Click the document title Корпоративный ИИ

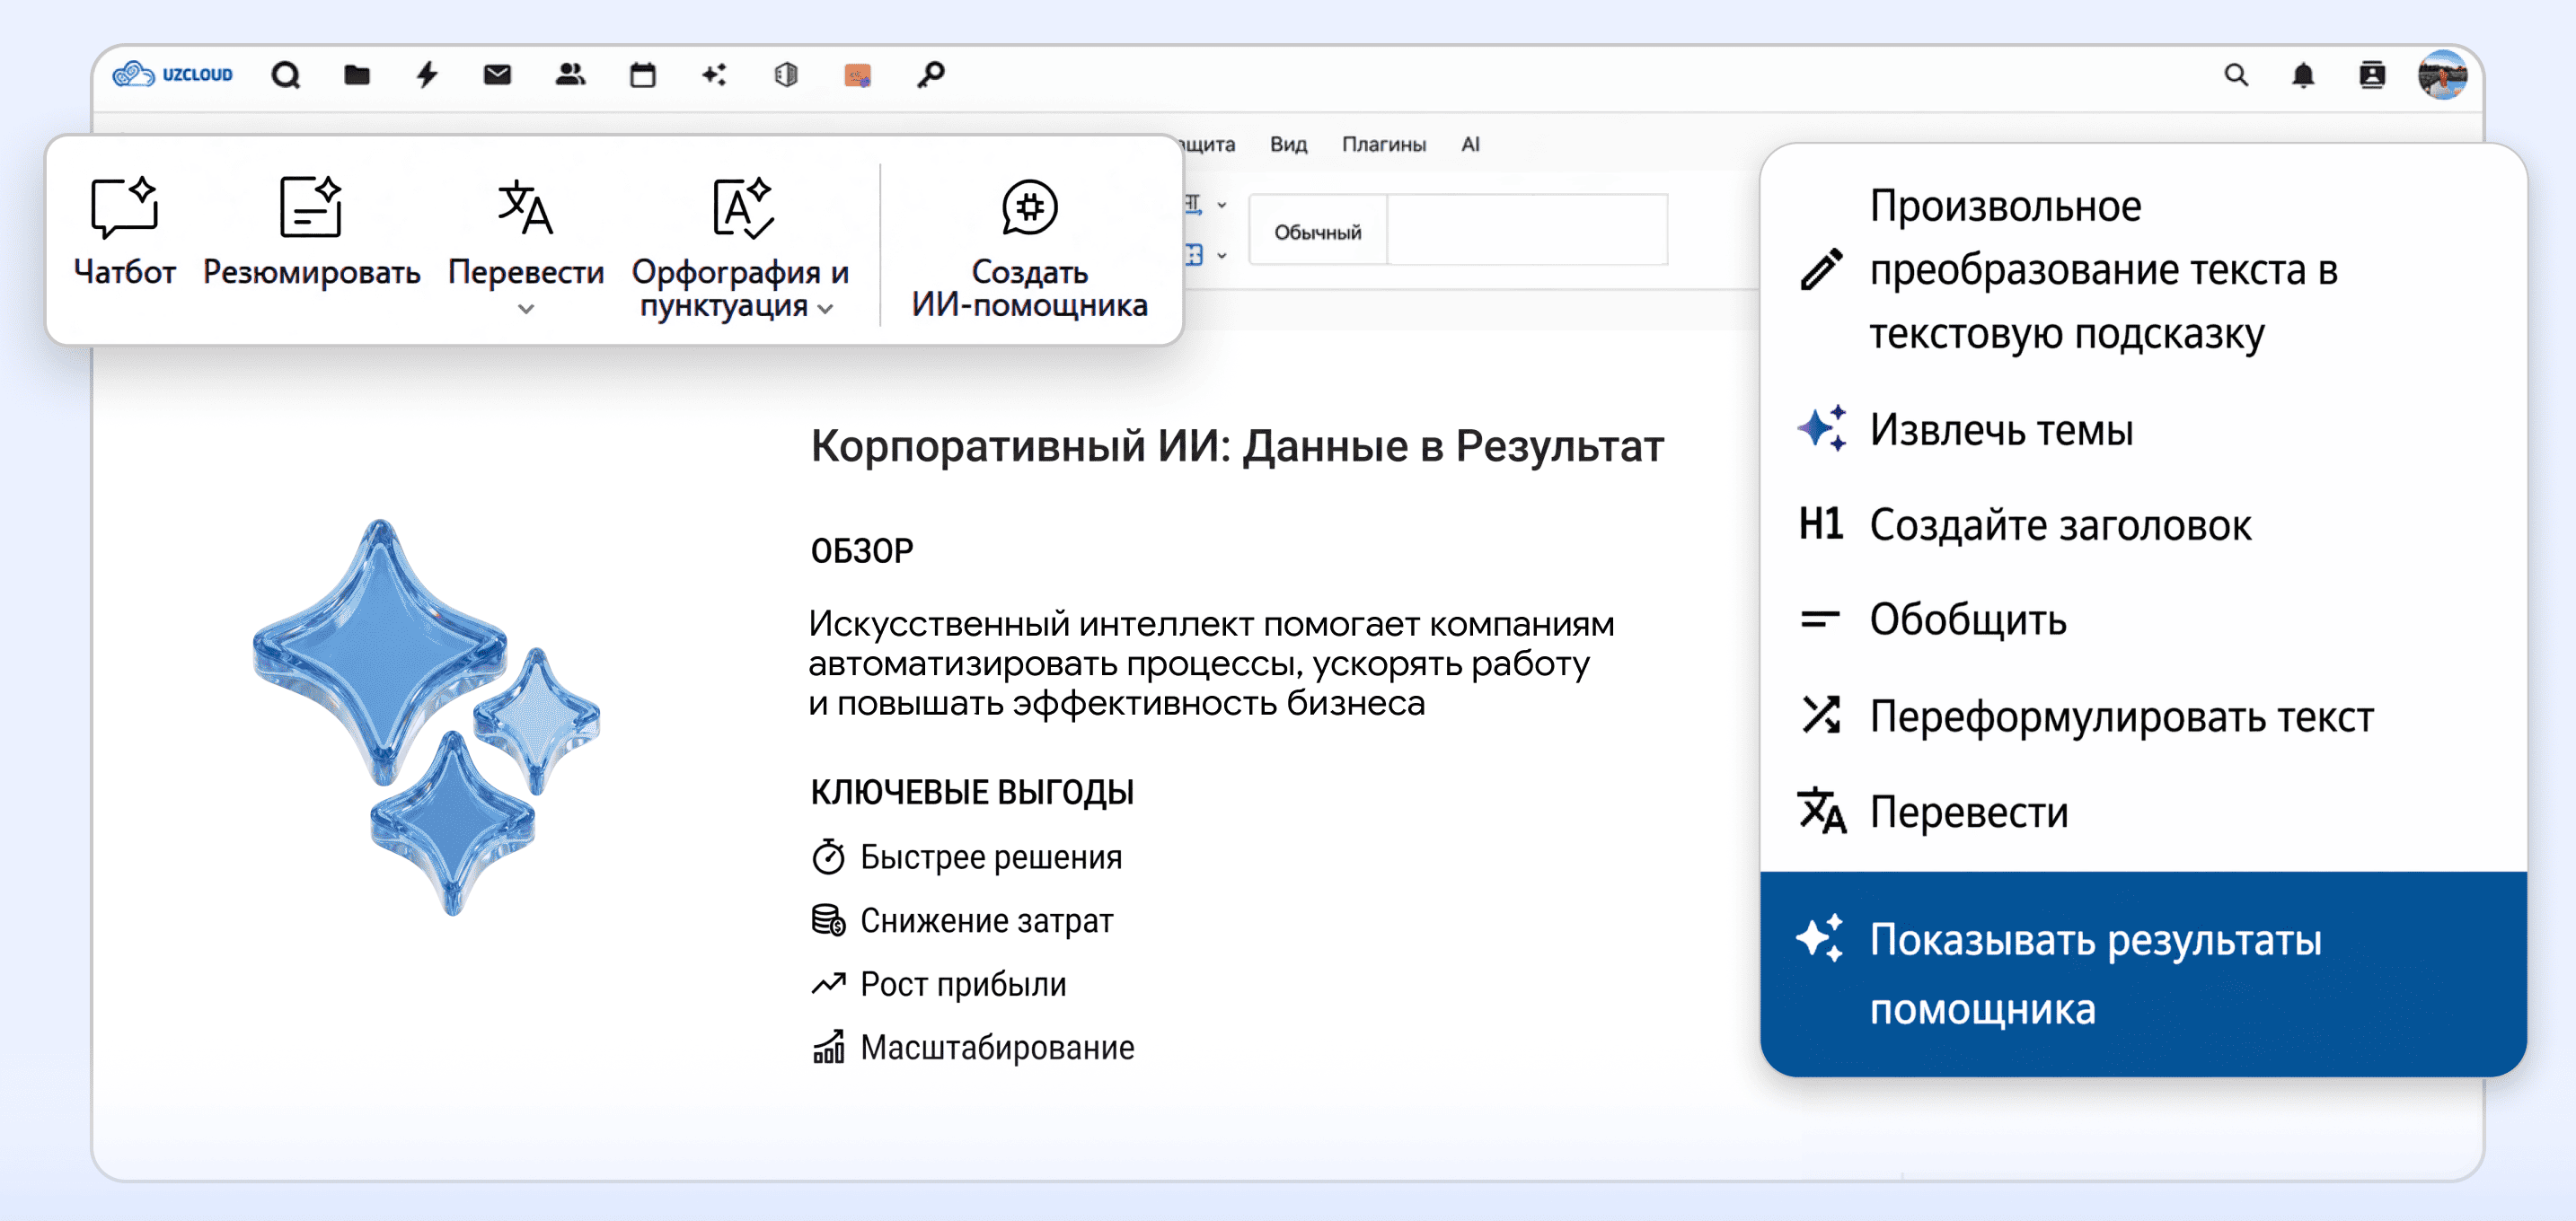click(x=1237, y=445)
